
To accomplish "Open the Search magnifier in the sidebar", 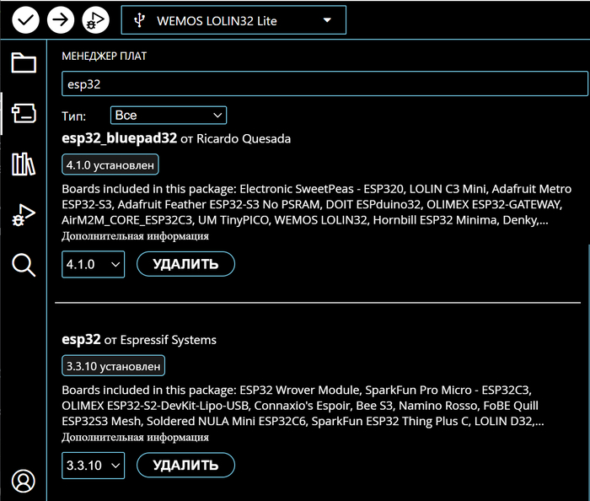I will pyautogui.click(x=24, y=266).
